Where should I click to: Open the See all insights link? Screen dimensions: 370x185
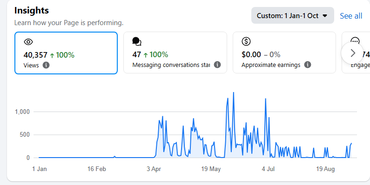(x=351, y=16)
